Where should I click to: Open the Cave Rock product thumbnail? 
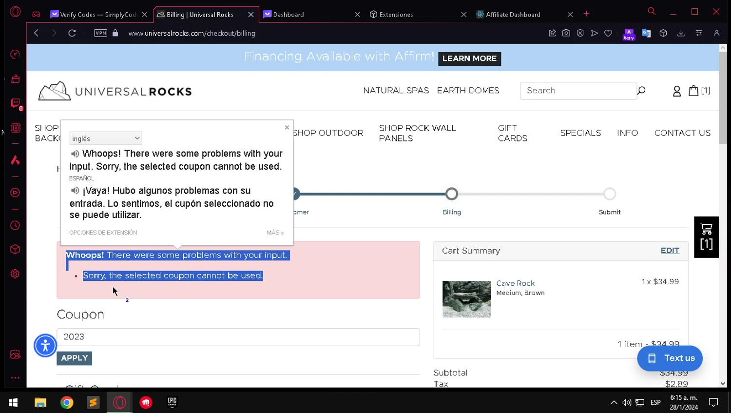pyautogui.click(x=467, y=299)
